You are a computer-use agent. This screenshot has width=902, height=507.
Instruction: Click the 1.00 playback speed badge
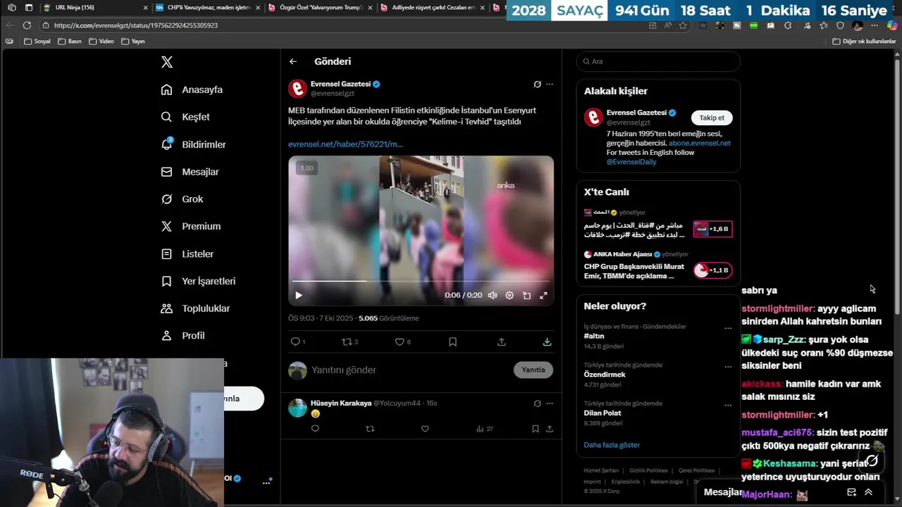(x=307, y=168)
